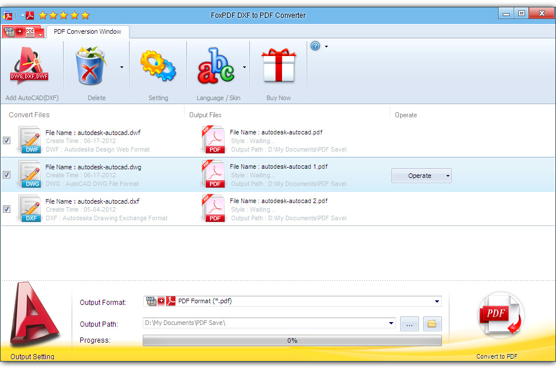Expand the Delete dropdown arrow

point(122,67)
